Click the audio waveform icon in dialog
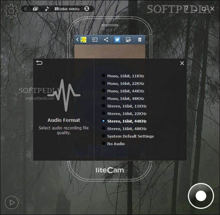This screenshot has height=215, width=220. tap(64, 95)
